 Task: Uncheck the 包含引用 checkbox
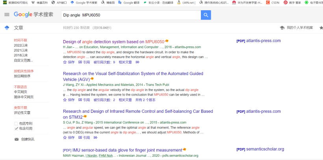16,129
